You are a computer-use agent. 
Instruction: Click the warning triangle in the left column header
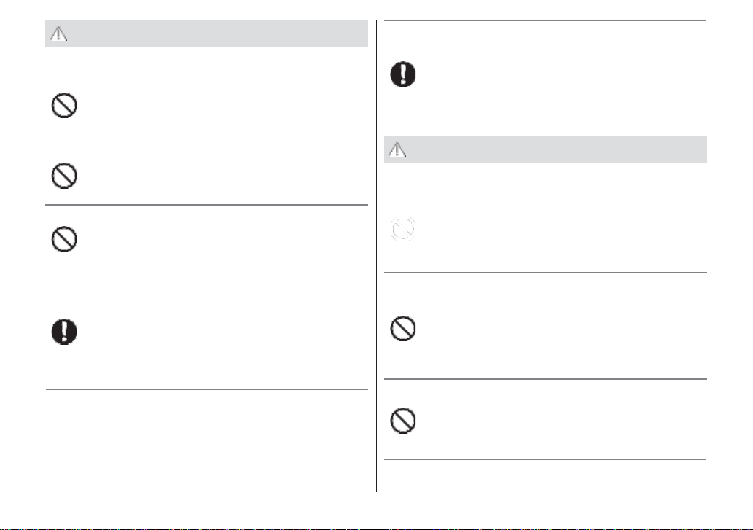point(58,34)
